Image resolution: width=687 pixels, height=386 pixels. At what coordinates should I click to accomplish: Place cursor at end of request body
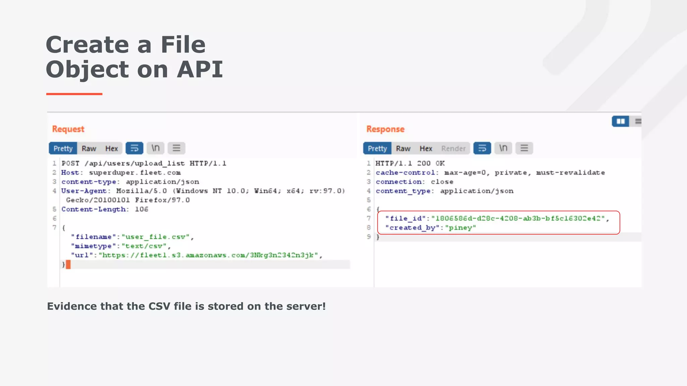point(68,265)
